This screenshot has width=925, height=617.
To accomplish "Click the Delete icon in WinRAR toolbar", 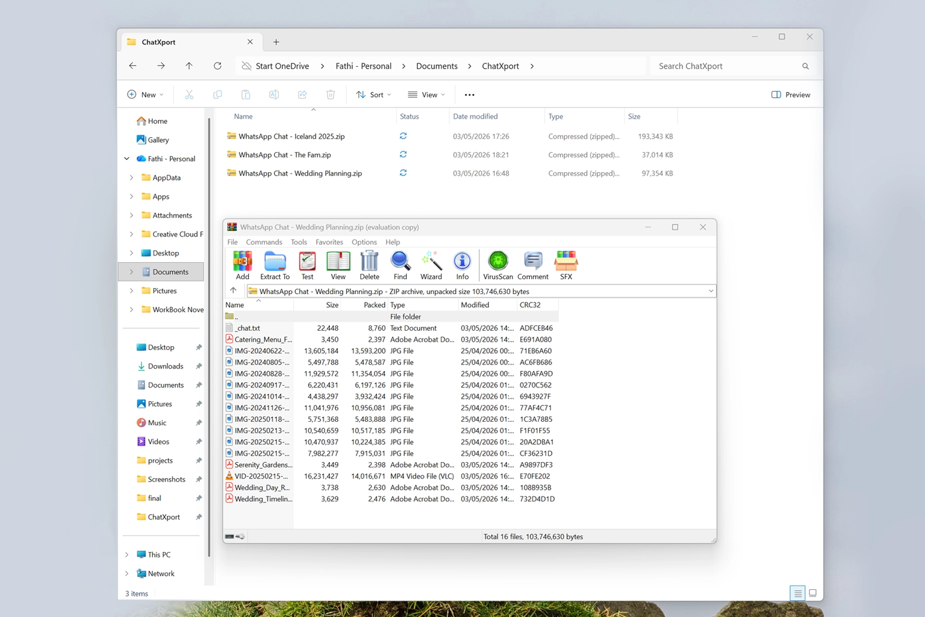I will click(x=369, y=265).
